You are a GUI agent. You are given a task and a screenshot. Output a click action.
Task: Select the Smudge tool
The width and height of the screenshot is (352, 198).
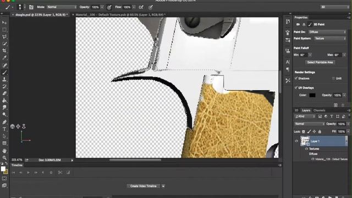4,107
